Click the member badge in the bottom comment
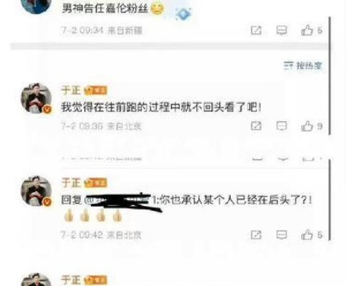Screen dimensions: 346x286 pyautogui.click(x=96, y=280)
